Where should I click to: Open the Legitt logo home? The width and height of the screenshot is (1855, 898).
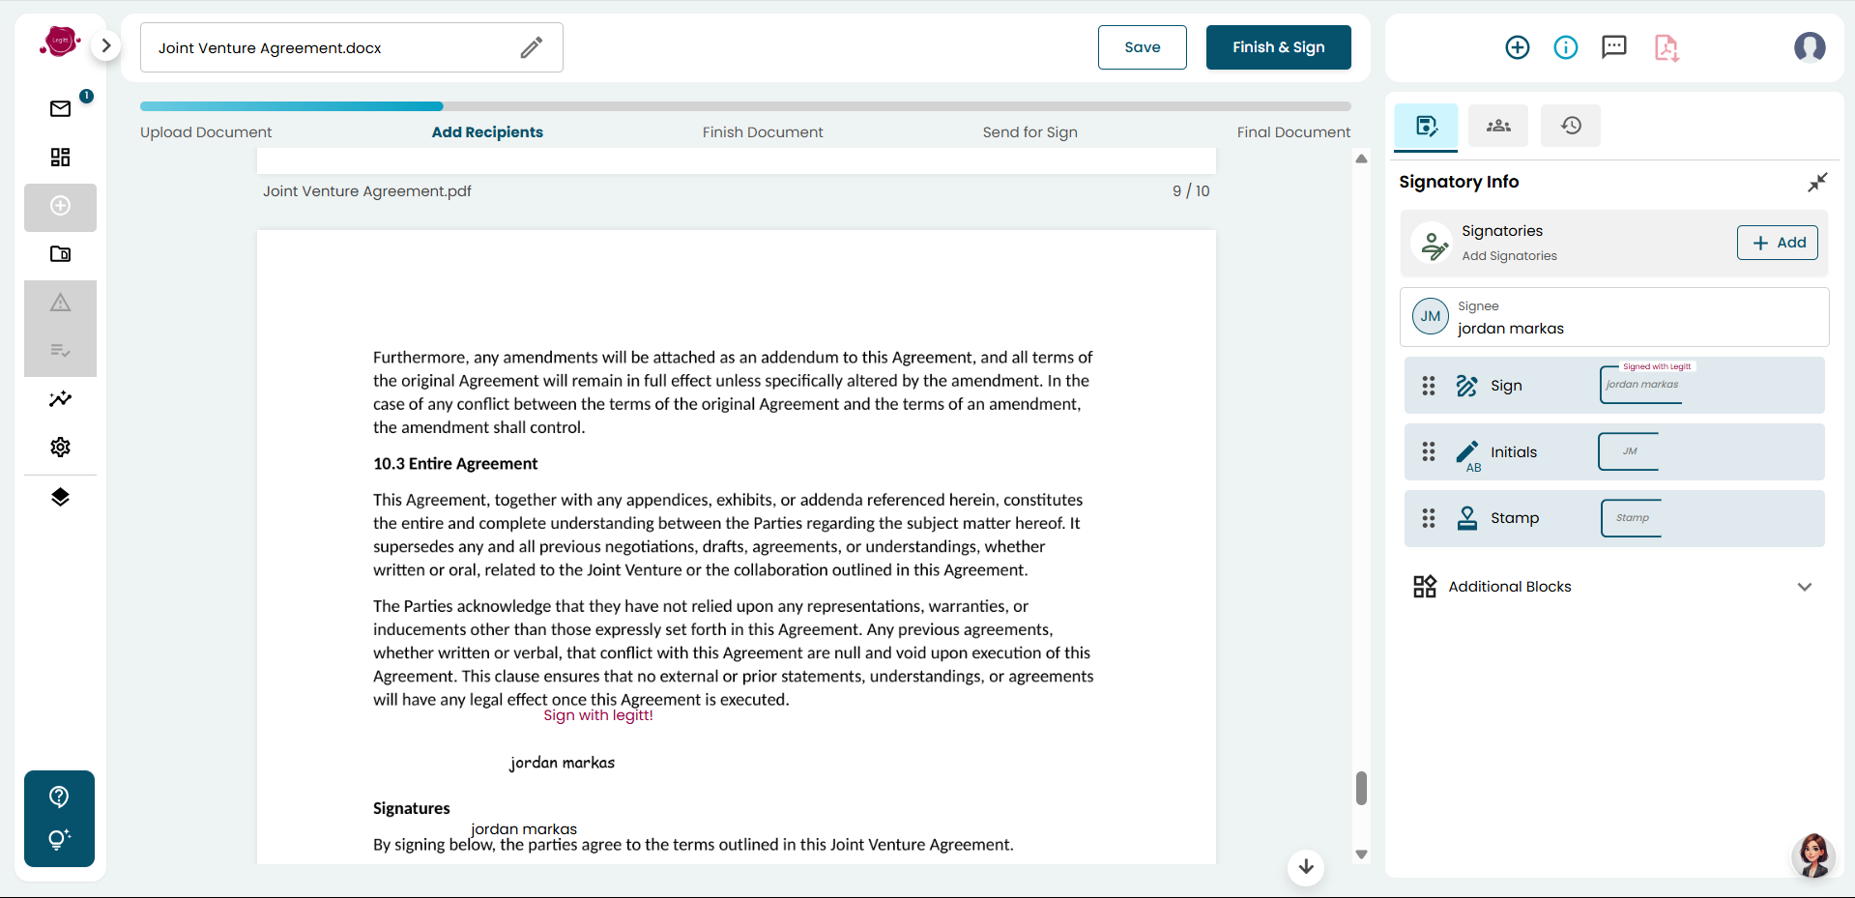click(x=60, y=42)
